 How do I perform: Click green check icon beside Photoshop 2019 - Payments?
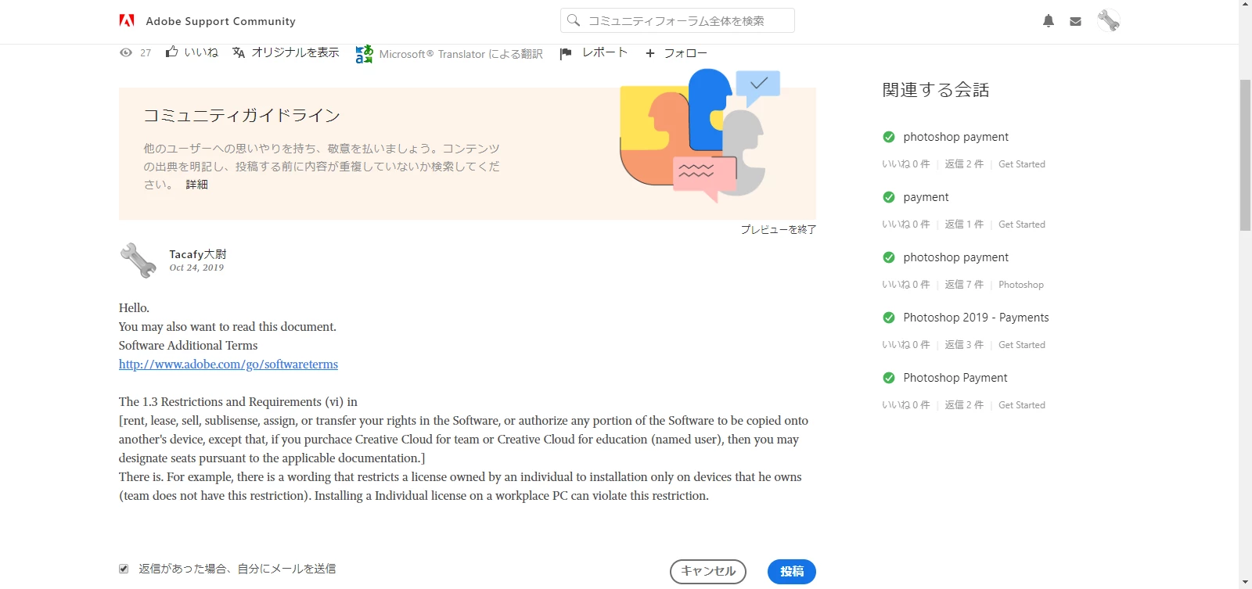tap(889, 318)
